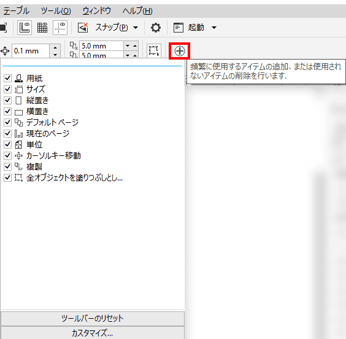
Task: Uncheck the 複製 checkbox
Action: point(7,166)
